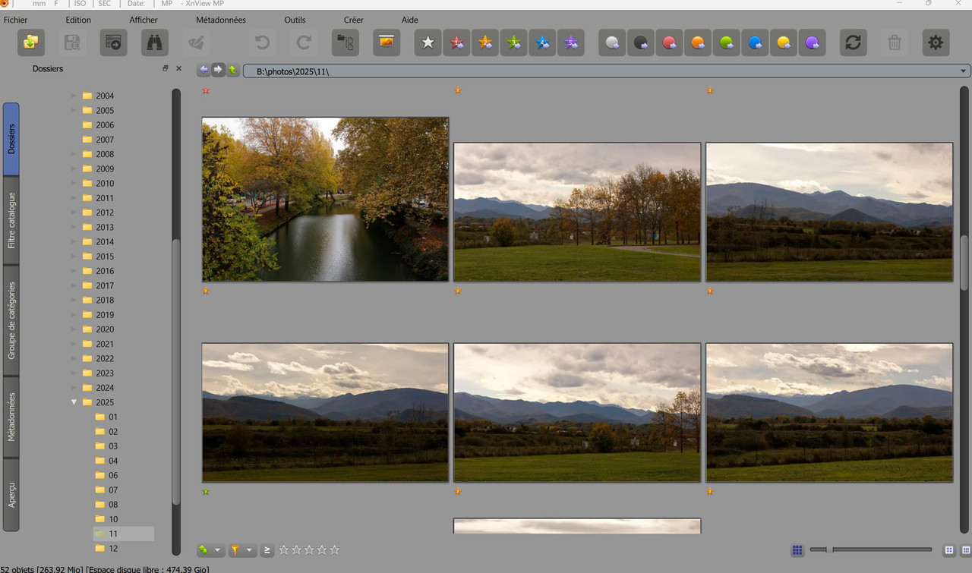Select subfolder 07 under 2025
This screenshot has width=972, height=573.
113,490
